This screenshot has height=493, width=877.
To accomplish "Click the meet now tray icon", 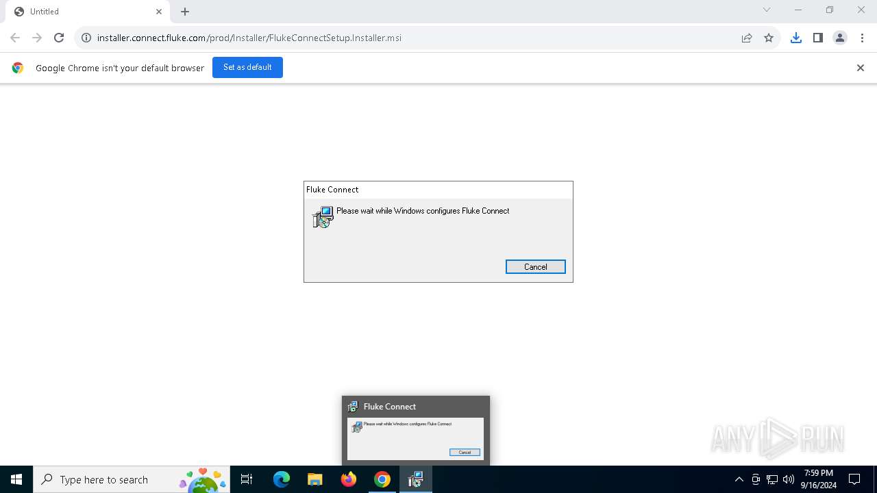I will (756, 479).
